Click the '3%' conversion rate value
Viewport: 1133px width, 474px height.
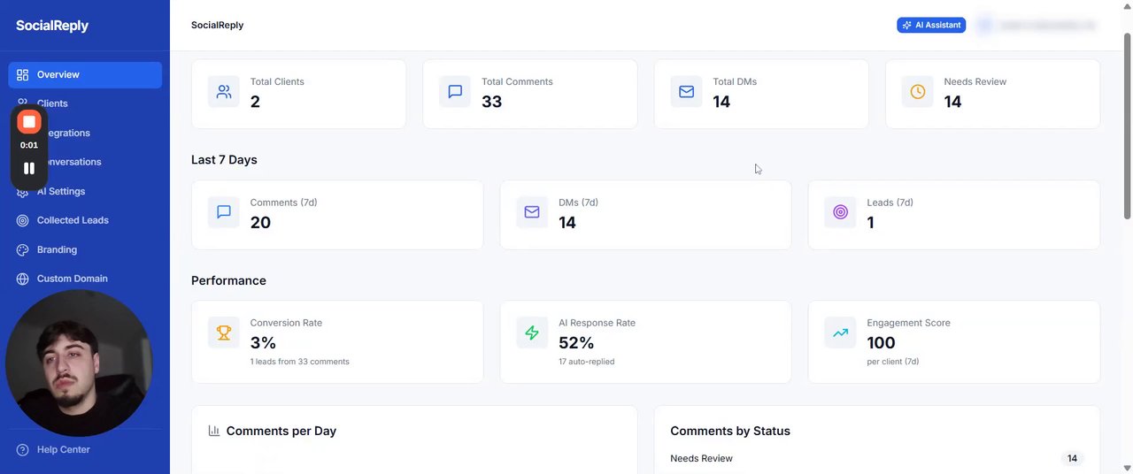(263, 342)
